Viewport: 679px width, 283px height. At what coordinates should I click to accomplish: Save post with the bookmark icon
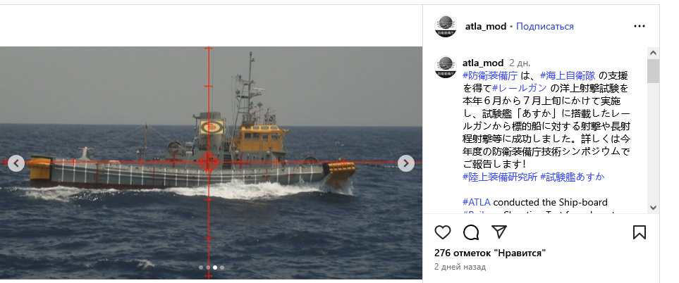coord(639,232)
